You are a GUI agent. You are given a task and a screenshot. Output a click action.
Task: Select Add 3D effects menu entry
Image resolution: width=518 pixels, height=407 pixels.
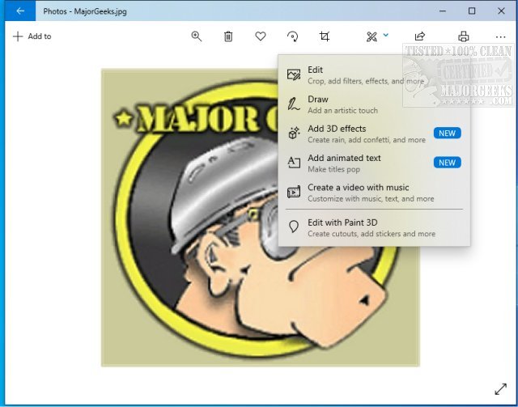(374, 134)
